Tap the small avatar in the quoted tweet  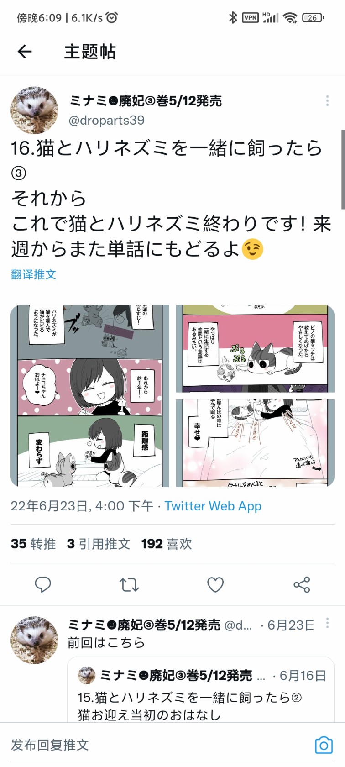coord(87,675)
